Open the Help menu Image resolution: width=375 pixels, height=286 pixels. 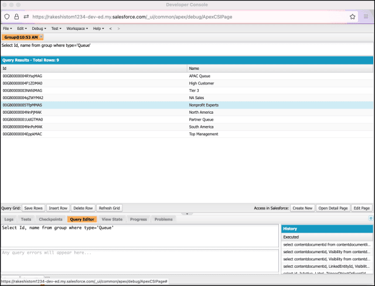coord(98,29)
